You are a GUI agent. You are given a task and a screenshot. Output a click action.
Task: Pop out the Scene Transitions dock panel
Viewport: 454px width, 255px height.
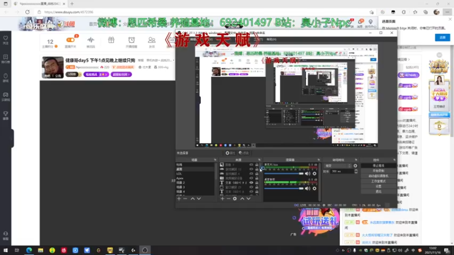coord(356,160)
